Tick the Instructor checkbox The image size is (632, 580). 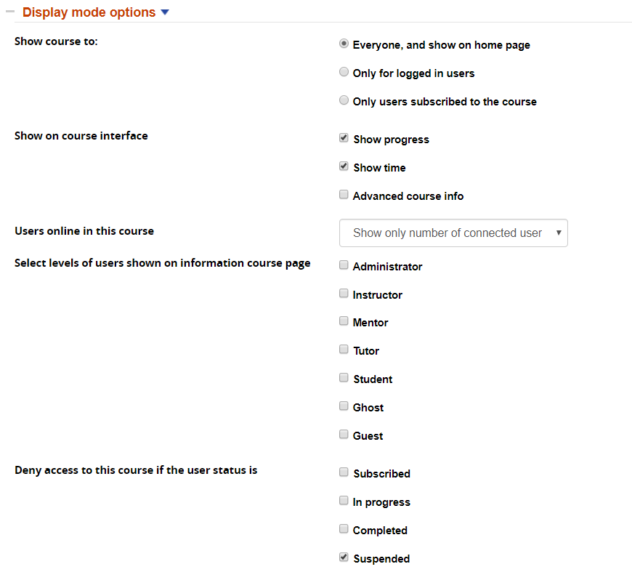[x=344, y=294]
